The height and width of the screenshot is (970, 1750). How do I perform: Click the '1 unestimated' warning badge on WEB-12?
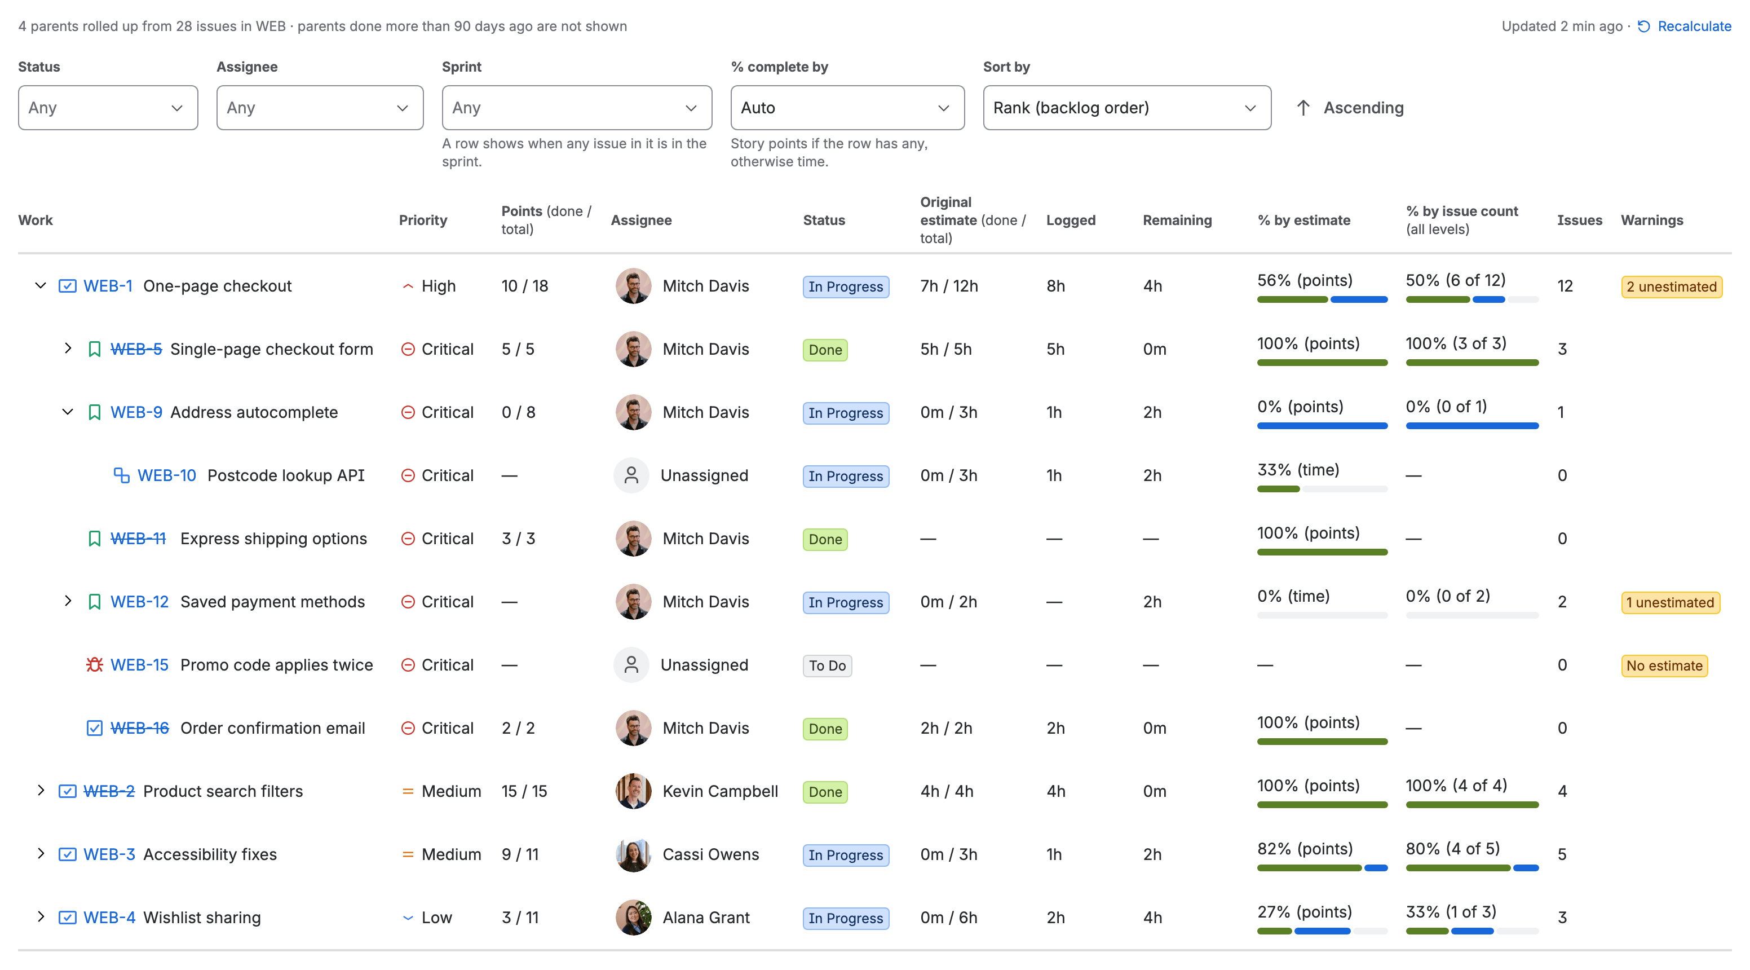tap(1671, 603)
